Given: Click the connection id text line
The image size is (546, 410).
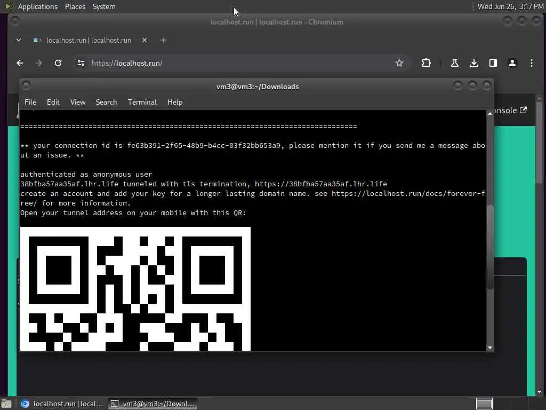Looking at the screenshot, I should [253, 150].
